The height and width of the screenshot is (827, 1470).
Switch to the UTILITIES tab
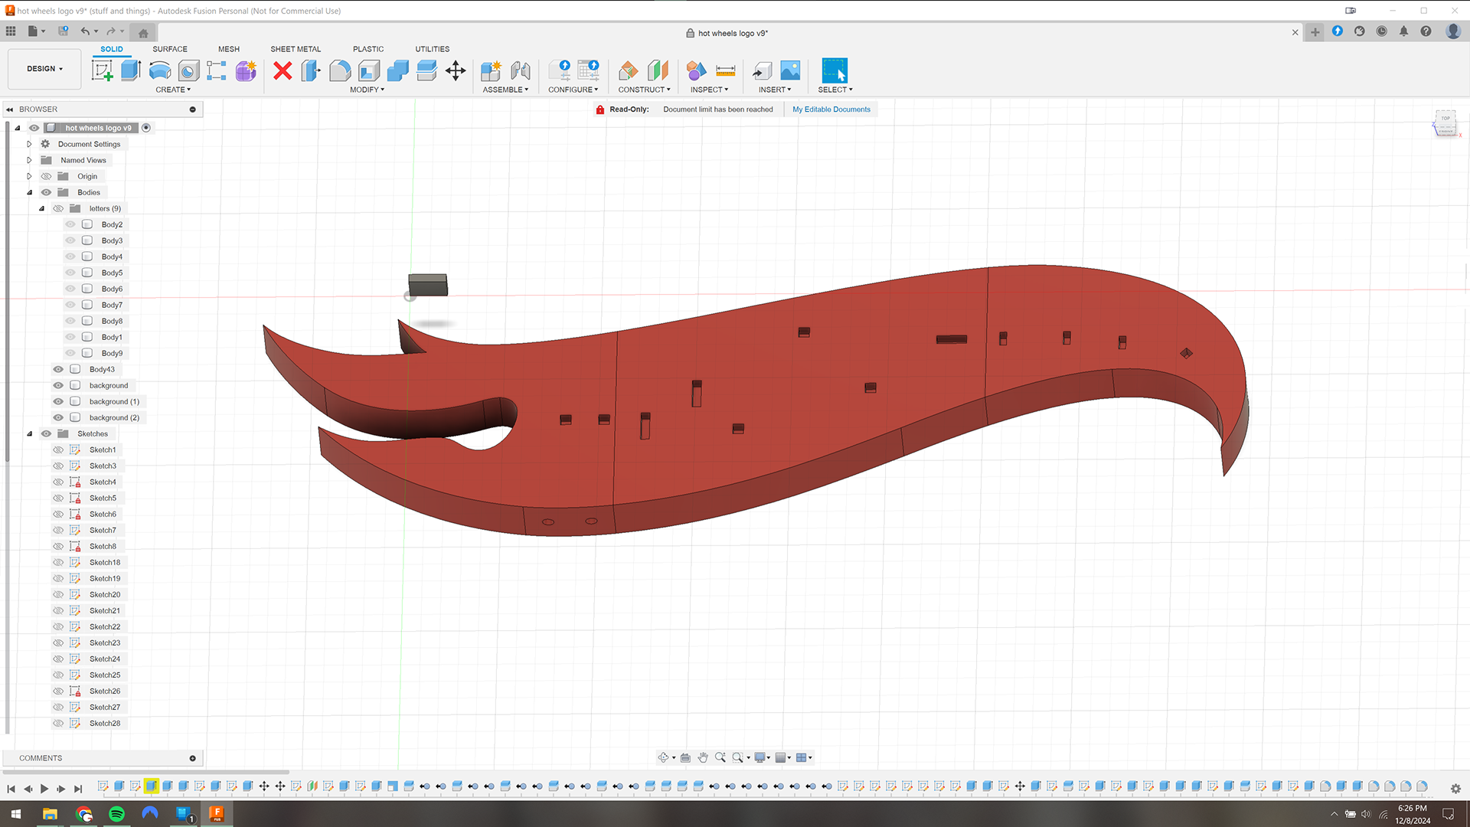[x=433, y=49]
